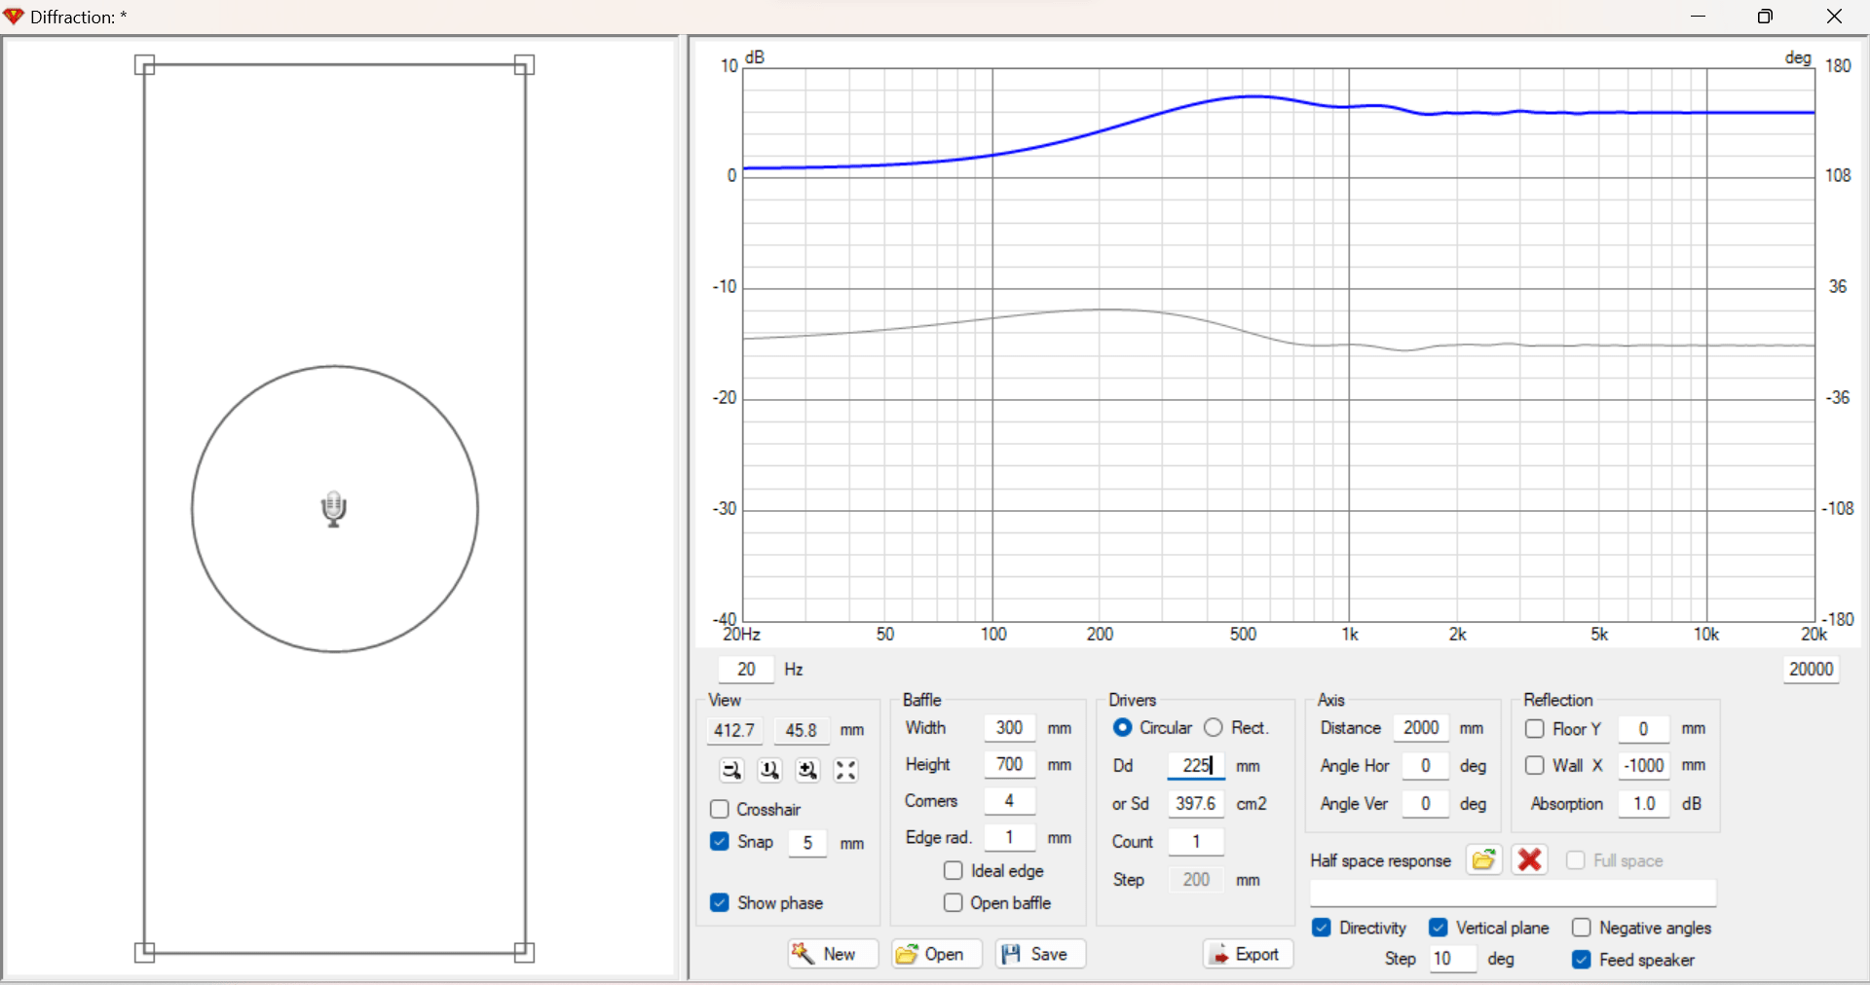Screen dimensions: 1870x985
Task: Open half space response folder icon
Action: 1483,859
